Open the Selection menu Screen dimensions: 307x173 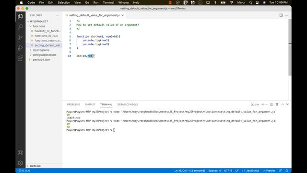(x=64, y=2)
